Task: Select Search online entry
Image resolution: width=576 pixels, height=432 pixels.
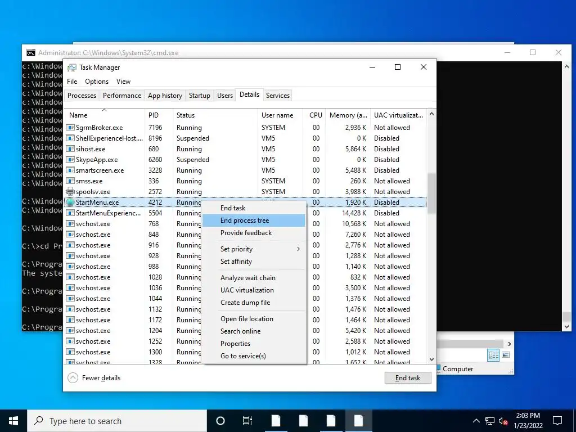Action: (x=254, y=331)
